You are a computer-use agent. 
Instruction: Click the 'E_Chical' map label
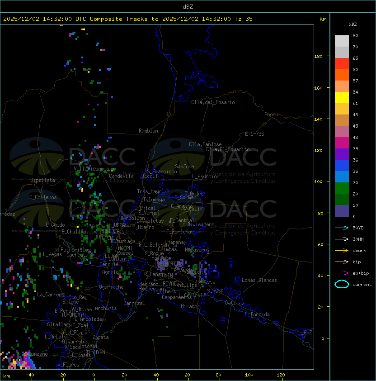click(145, 208)
